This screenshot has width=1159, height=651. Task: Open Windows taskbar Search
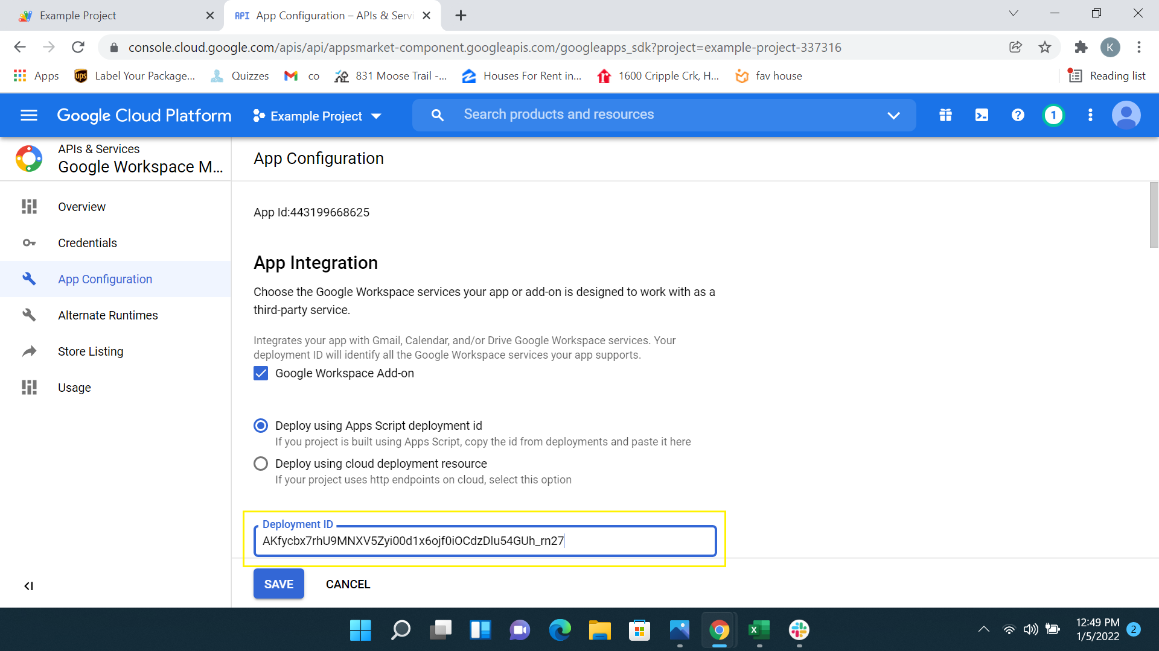400,630
